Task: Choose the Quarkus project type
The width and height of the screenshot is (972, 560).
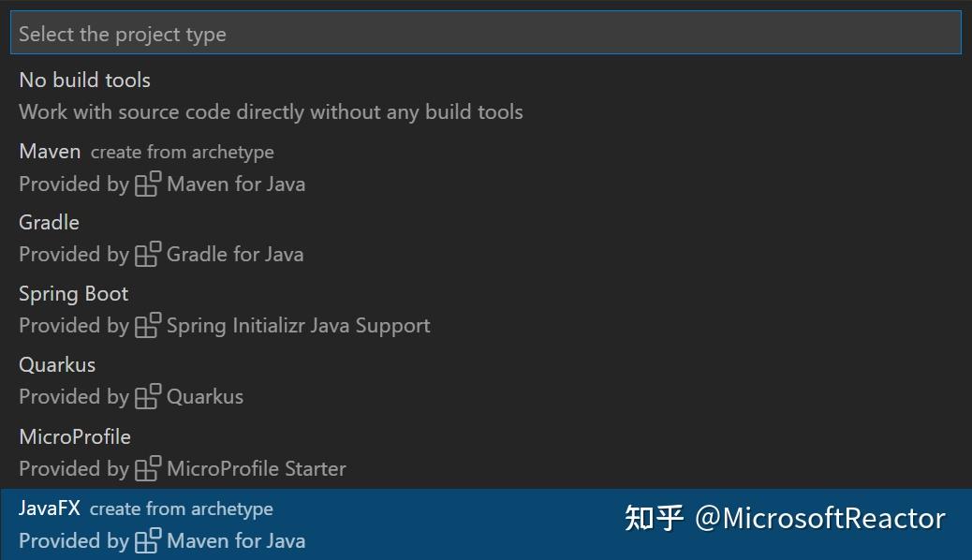Action: pos(486,381)
